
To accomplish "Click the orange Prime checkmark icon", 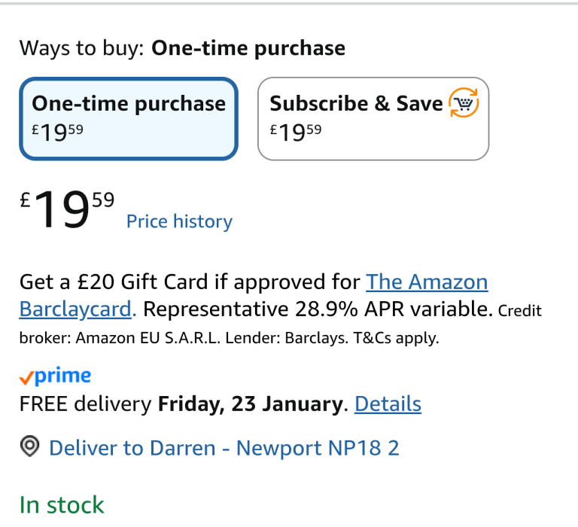I will point(26,378).
